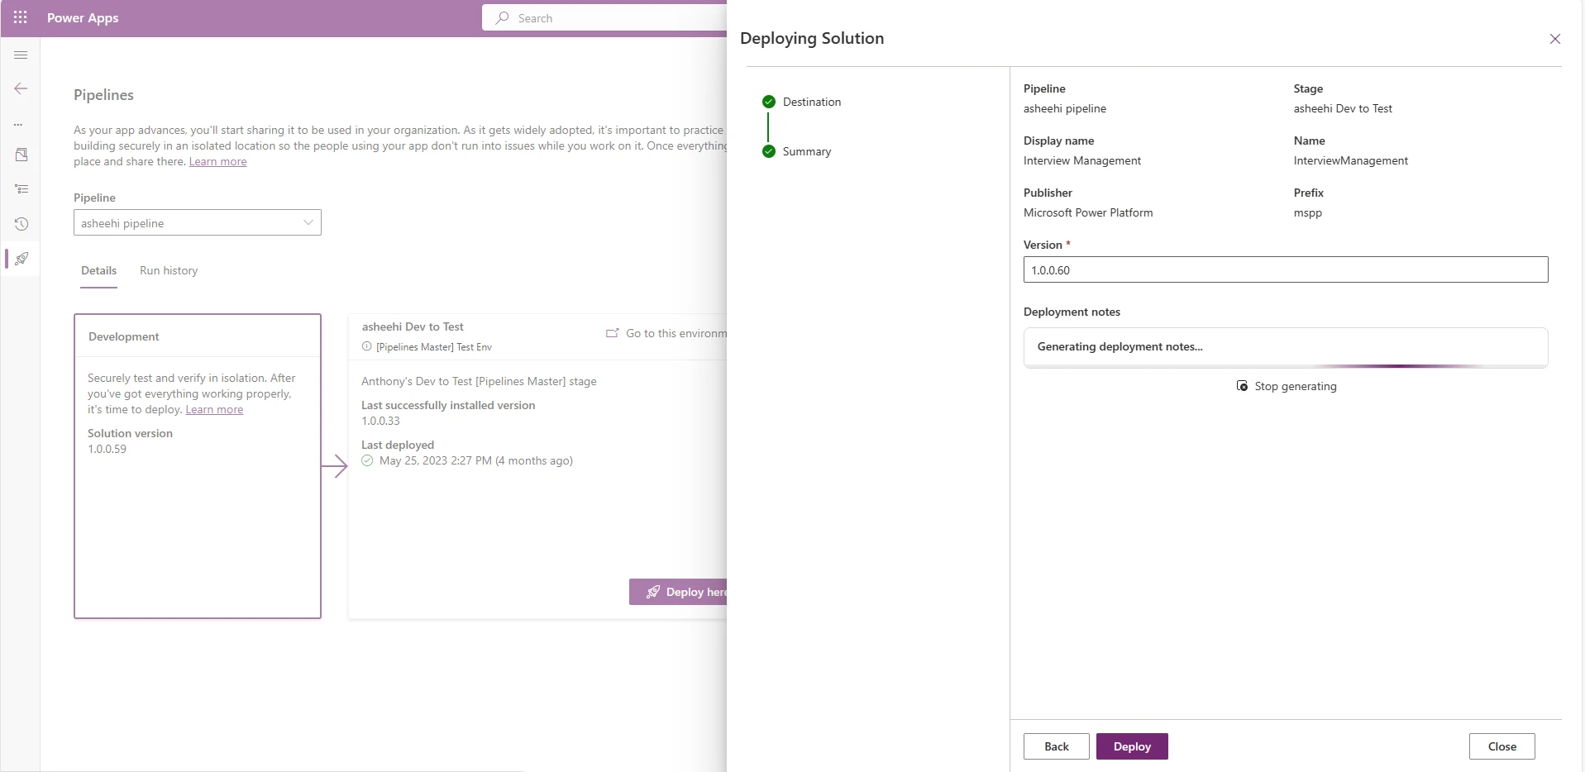Click the Last deployed success checkmark
The width and height of the screenshot is (1585, 772).
click(x=366, y=460)
